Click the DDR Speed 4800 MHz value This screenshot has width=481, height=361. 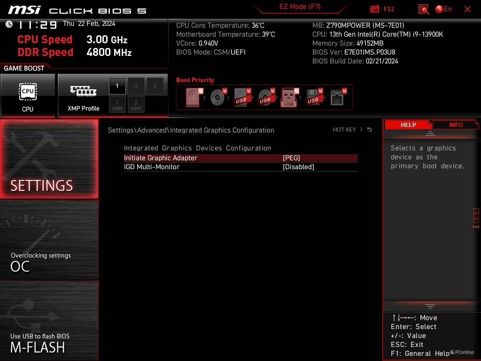[109, 52]
